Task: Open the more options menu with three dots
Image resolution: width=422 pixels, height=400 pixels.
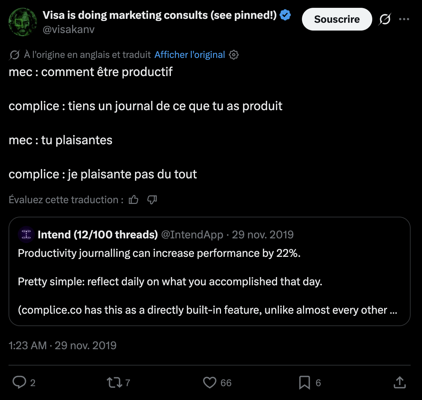Action: click(405, 19)
